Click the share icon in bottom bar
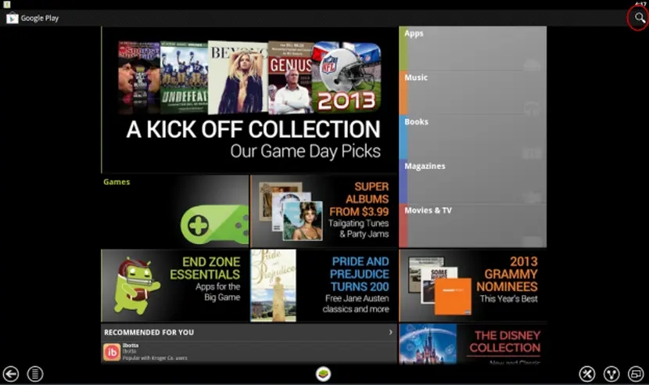The image size is (649, 385). pyautogui.click(x=612, y=374)
